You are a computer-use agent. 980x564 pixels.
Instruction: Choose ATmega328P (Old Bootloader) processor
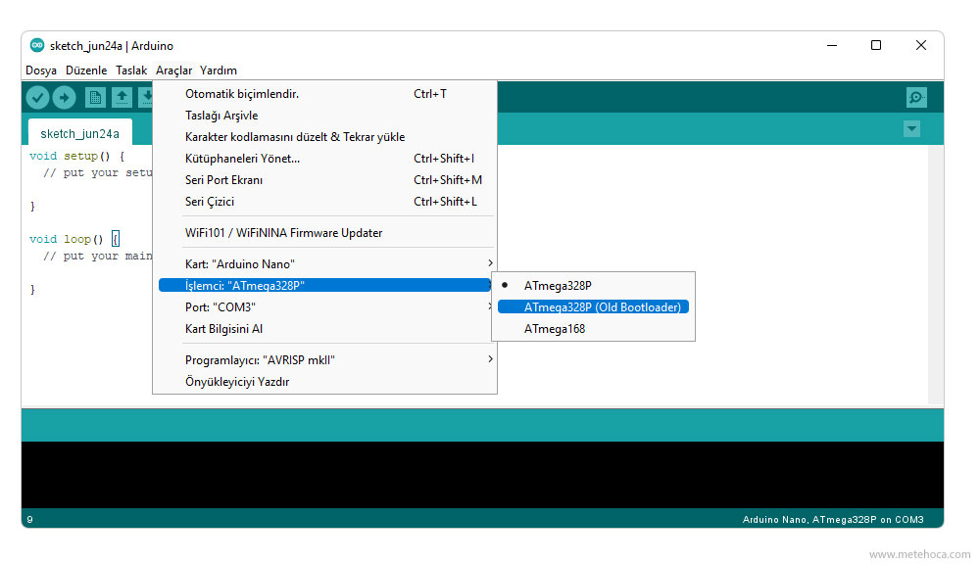[593, 307]
